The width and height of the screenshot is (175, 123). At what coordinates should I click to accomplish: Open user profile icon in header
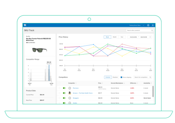(153, 25)
